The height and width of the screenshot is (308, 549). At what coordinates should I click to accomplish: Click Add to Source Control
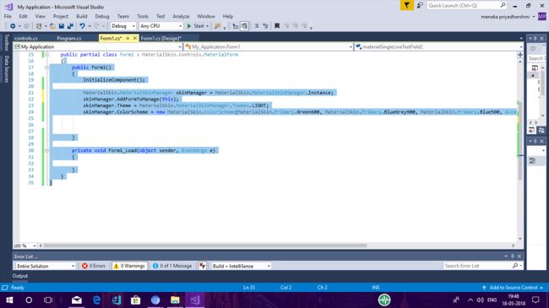pyautogui.click(x=514, y=288)
